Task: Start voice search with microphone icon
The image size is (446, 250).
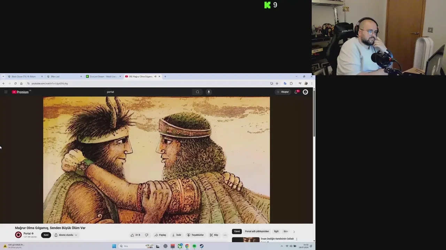Action: pyautogui.click(x=209, y=92)
